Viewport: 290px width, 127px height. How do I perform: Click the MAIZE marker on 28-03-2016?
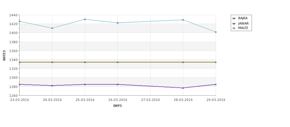(183, 20)
